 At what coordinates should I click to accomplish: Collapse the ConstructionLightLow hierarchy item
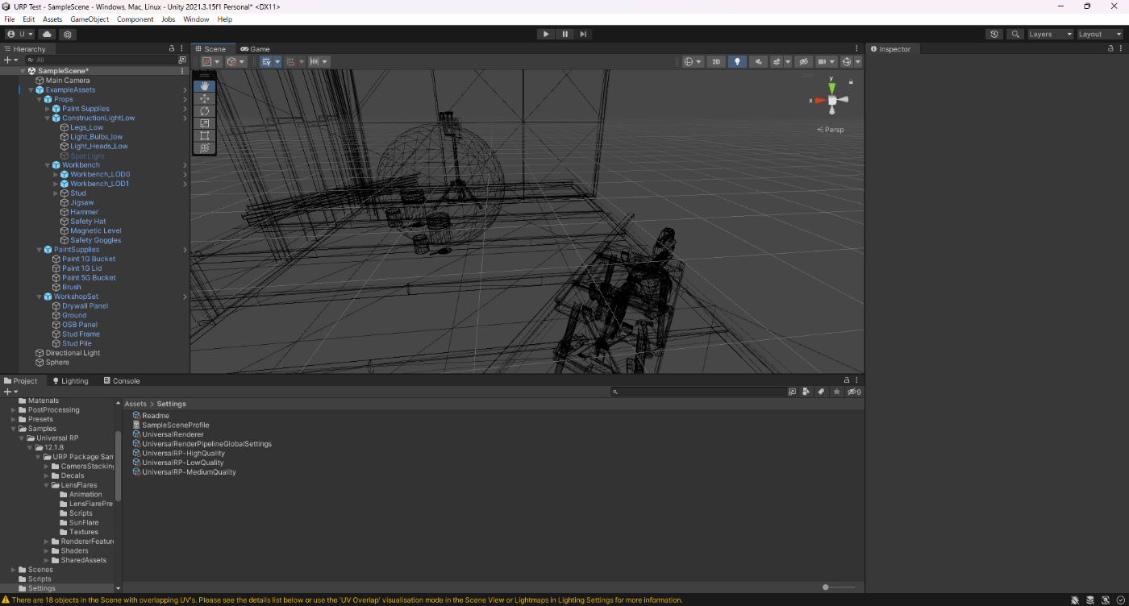pos(47,118)
